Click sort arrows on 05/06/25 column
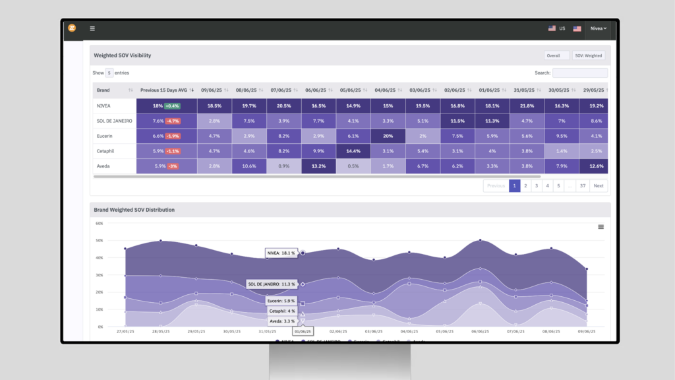 365,90
